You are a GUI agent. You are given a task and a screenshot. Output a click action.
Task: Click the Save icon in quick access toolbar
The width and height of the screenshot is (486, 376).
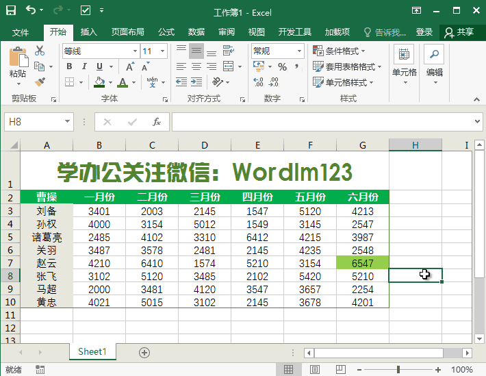click(x=12, y=11)
